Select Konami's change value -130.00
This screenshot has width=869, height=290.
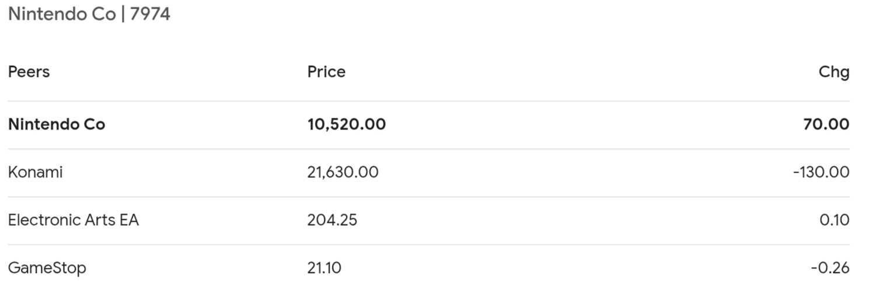pyautogui.click(x=821, y=172)
